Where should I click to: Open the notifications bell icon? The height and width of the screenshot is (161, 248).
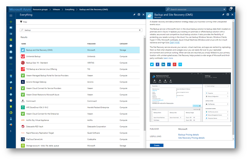231,9
